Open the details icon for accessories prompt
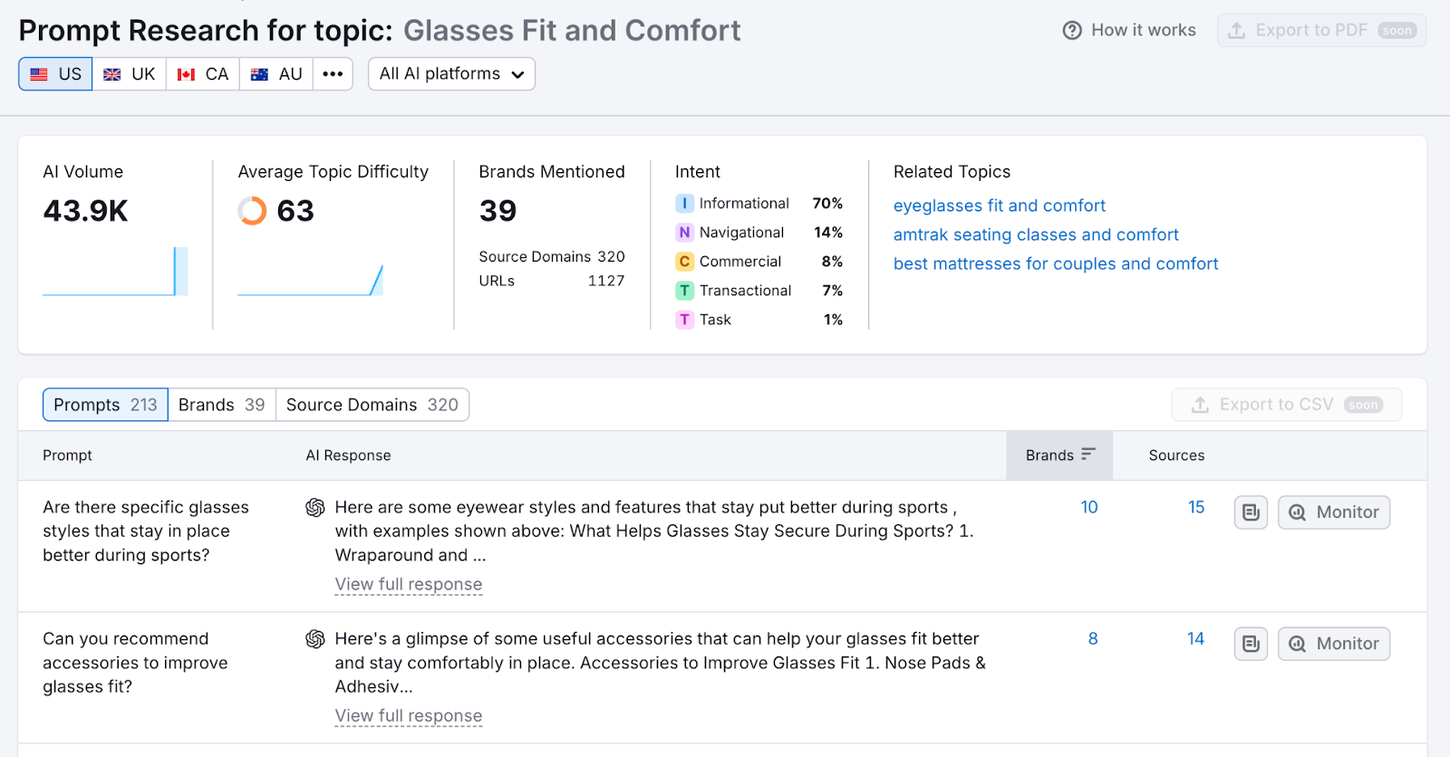The width and height of the screenshot is (1450, 757). pos(1251,644)
